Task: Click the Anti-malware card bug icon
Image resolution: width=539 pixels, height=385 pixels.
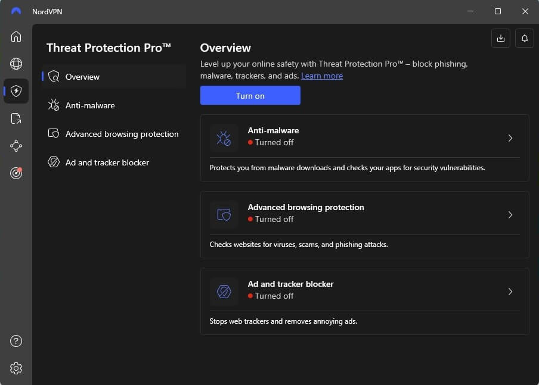Action: click(224, 138)
